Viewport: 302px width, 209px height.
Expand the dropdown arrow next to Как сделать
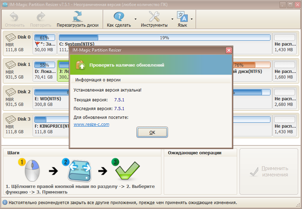pos(136,19)
